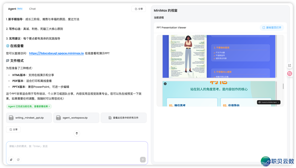Image resolution: width=296 pixels, height=168 pixels.
Task: Switch to the Chat tab
Action: 32,9
